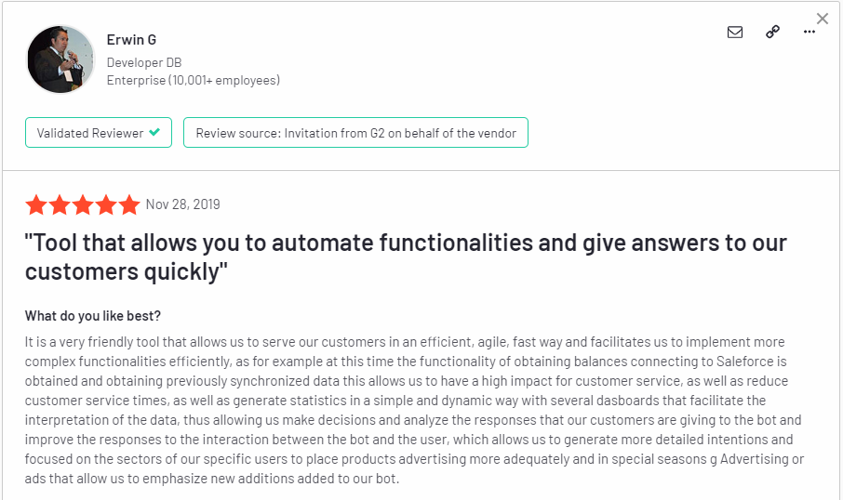The height and width of the screenshot is (500, 843).
Task: Open the three-dot more options menu
Action: point(810,33)
